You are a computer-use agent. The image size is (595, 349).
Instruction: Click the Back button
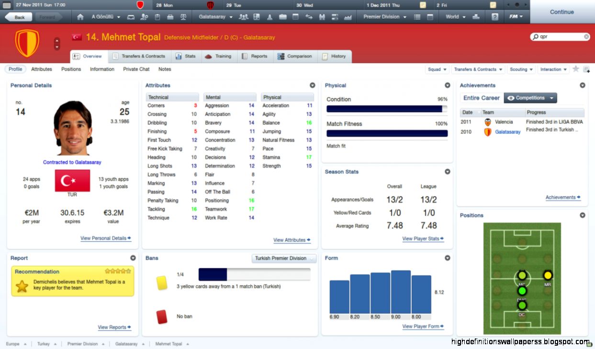pyautogui.click(x=19, y=17)
